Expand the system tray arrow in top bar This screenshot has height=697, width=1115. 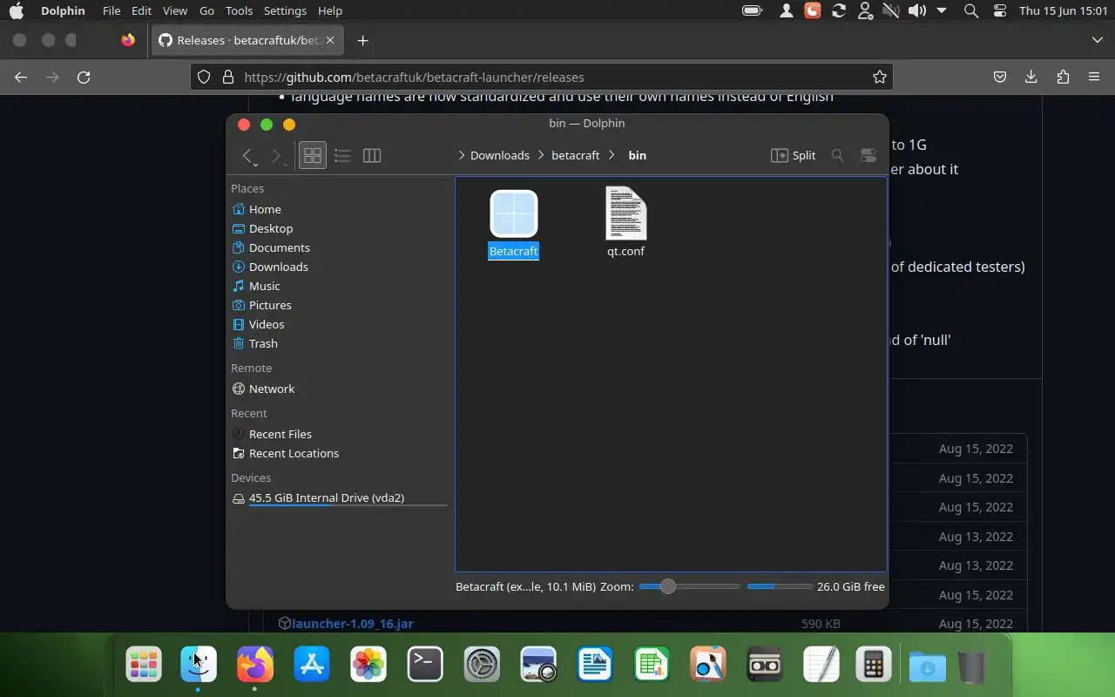pyautogui.click(x=942, y=10)
